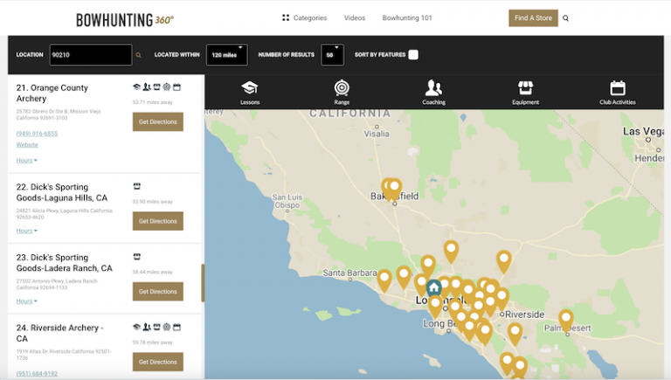Click equipment icon for Dick's Ladera Ranch
Image resolution: width=671 pixels, height=380 pixels.
click(x=137, y=256)
